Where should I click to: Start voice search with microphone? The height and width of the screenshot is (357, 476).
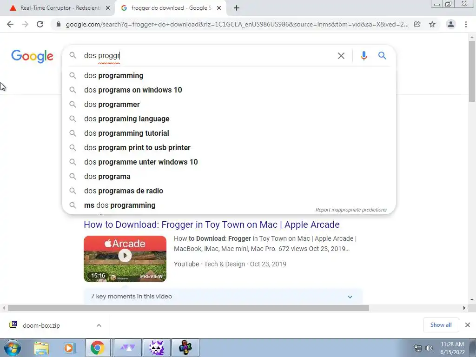[x=364, y=56]
